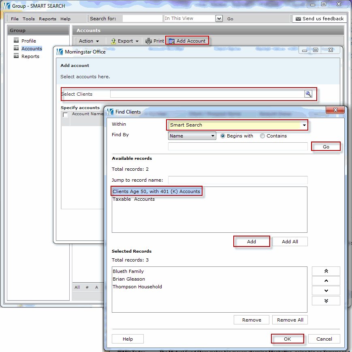
Task: Confirm with the OK button
Action: point(287,339)
